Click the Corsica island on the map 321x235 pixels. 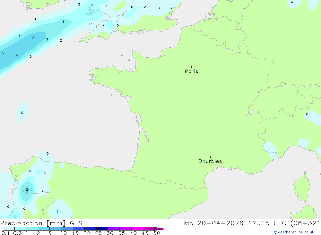[302, 187]
